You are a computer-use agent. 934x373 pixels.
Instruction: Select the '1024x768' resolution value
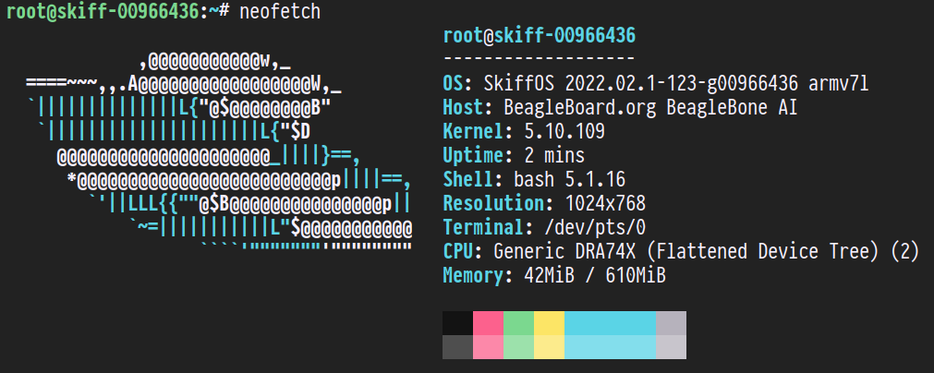[605, 203]
